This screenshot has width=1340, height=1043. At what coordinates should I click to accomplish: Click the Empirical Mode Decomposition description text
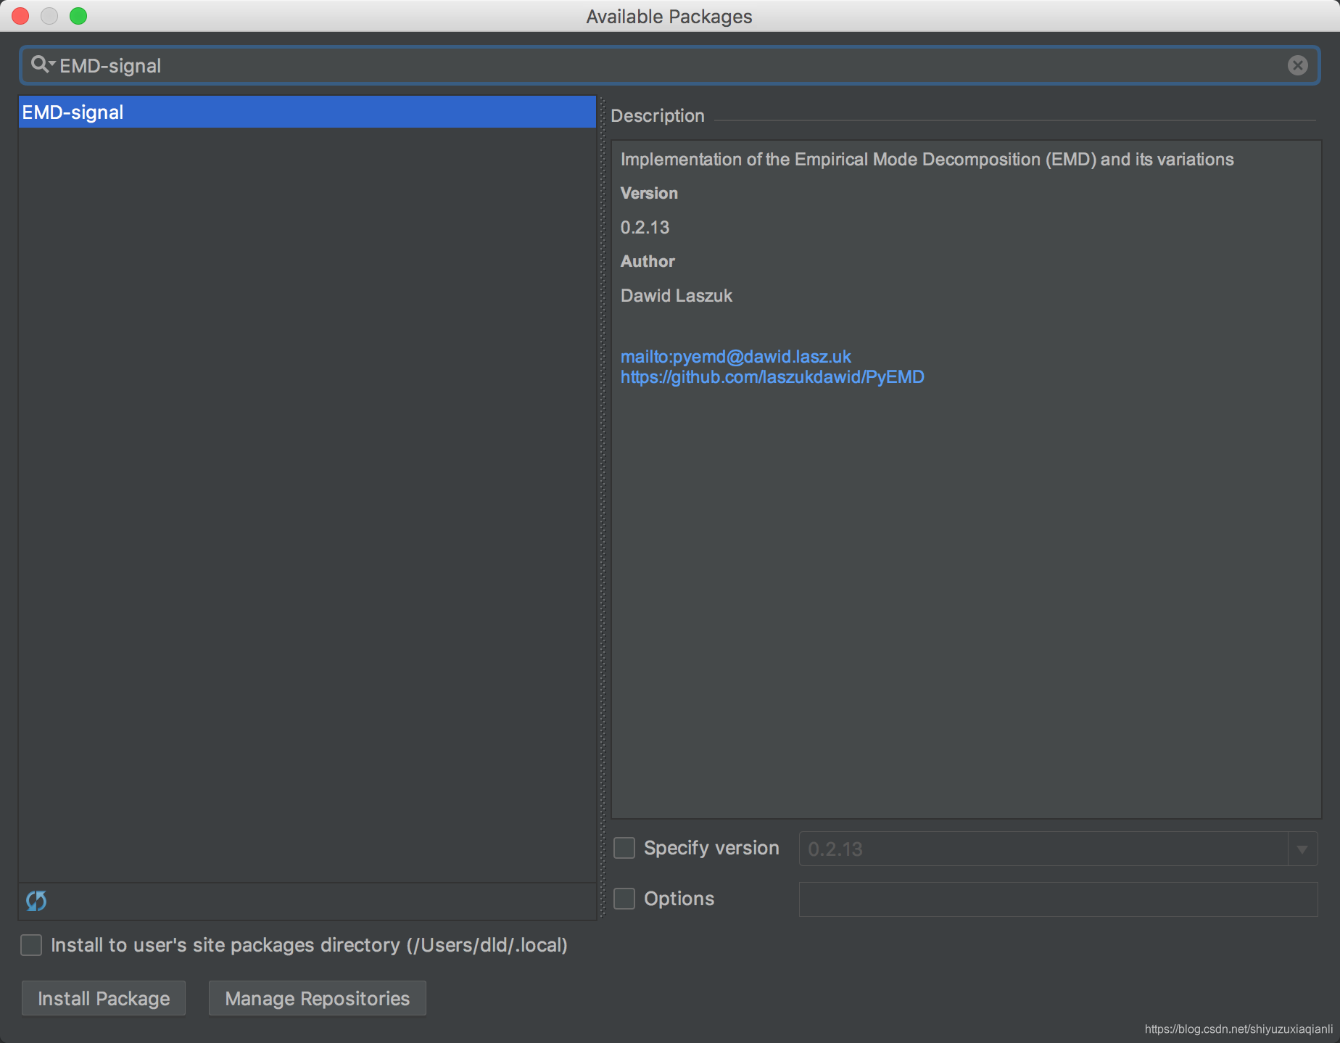927,159
